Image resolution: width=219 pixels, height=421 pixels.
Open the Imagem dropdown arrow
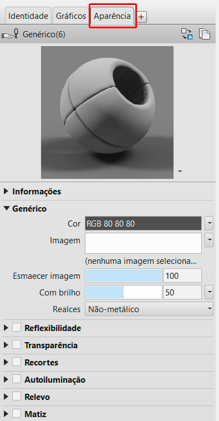209,240
